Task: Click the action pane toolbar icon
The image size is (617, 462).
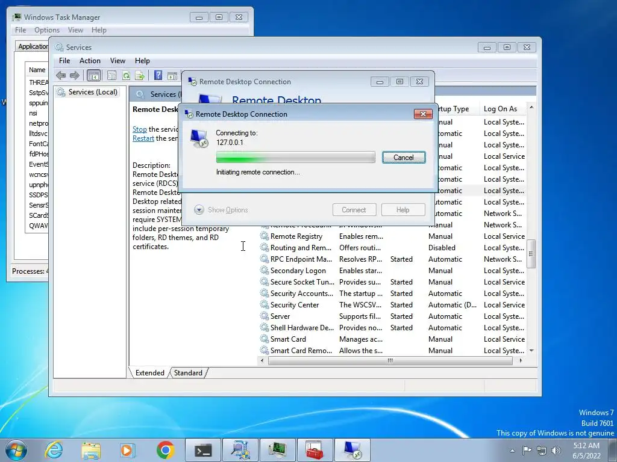Action: pyautogui.click(x=172, y=75)
